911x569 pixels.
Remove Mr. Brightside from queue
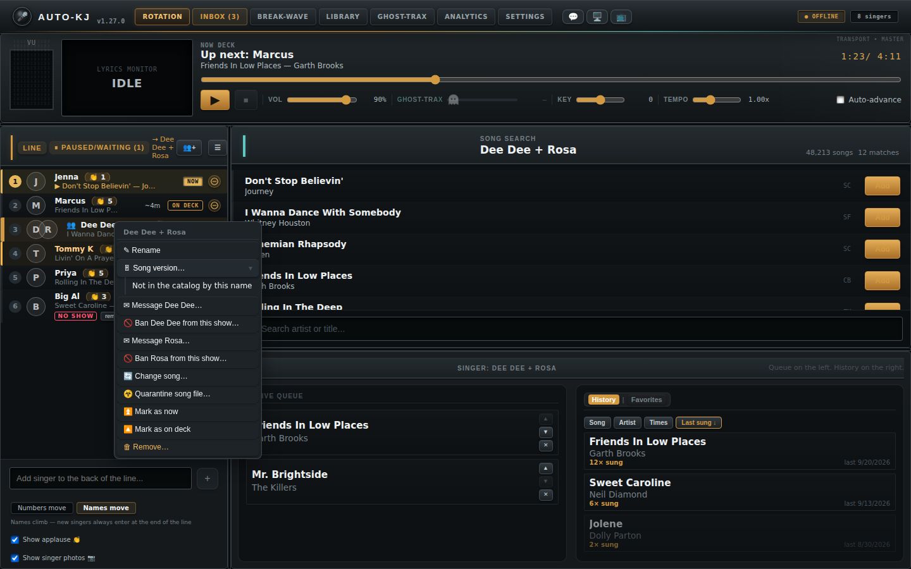click(546, 495)
